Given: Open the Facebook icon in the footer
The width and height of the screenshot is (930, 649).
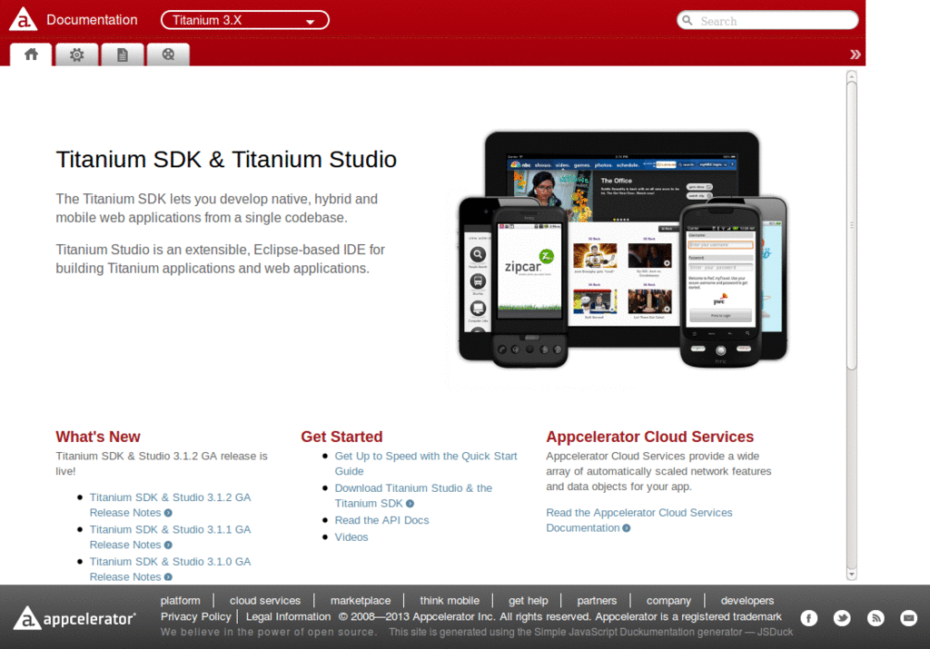Looking at the screenshot, I should [x=808, y=618].
